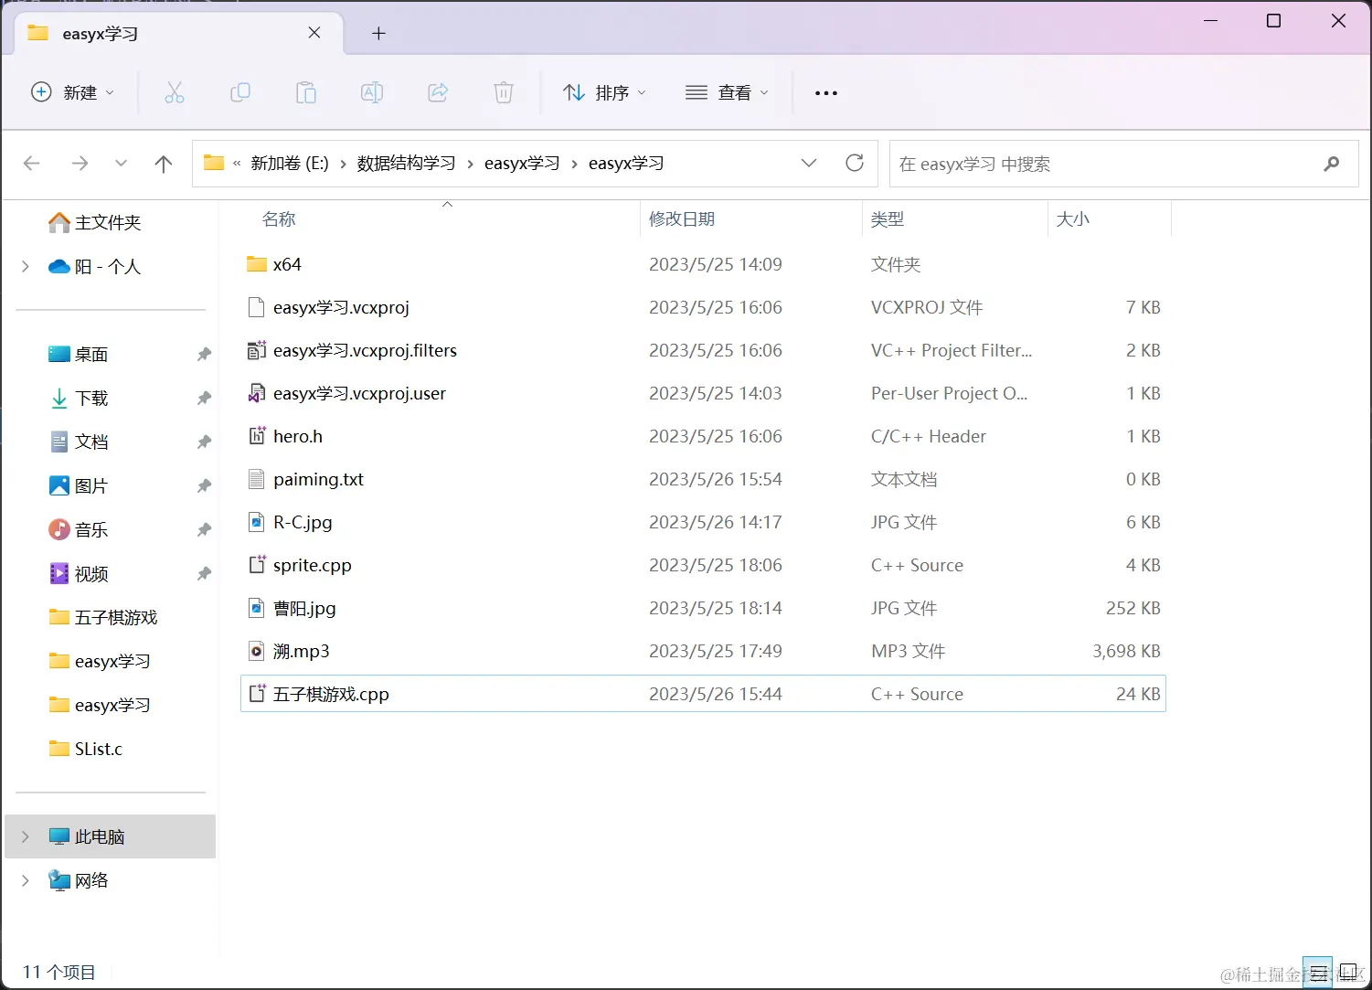Select the R-C.jpg image file icon
This screenshot has width=1372, height=990.
257,522
